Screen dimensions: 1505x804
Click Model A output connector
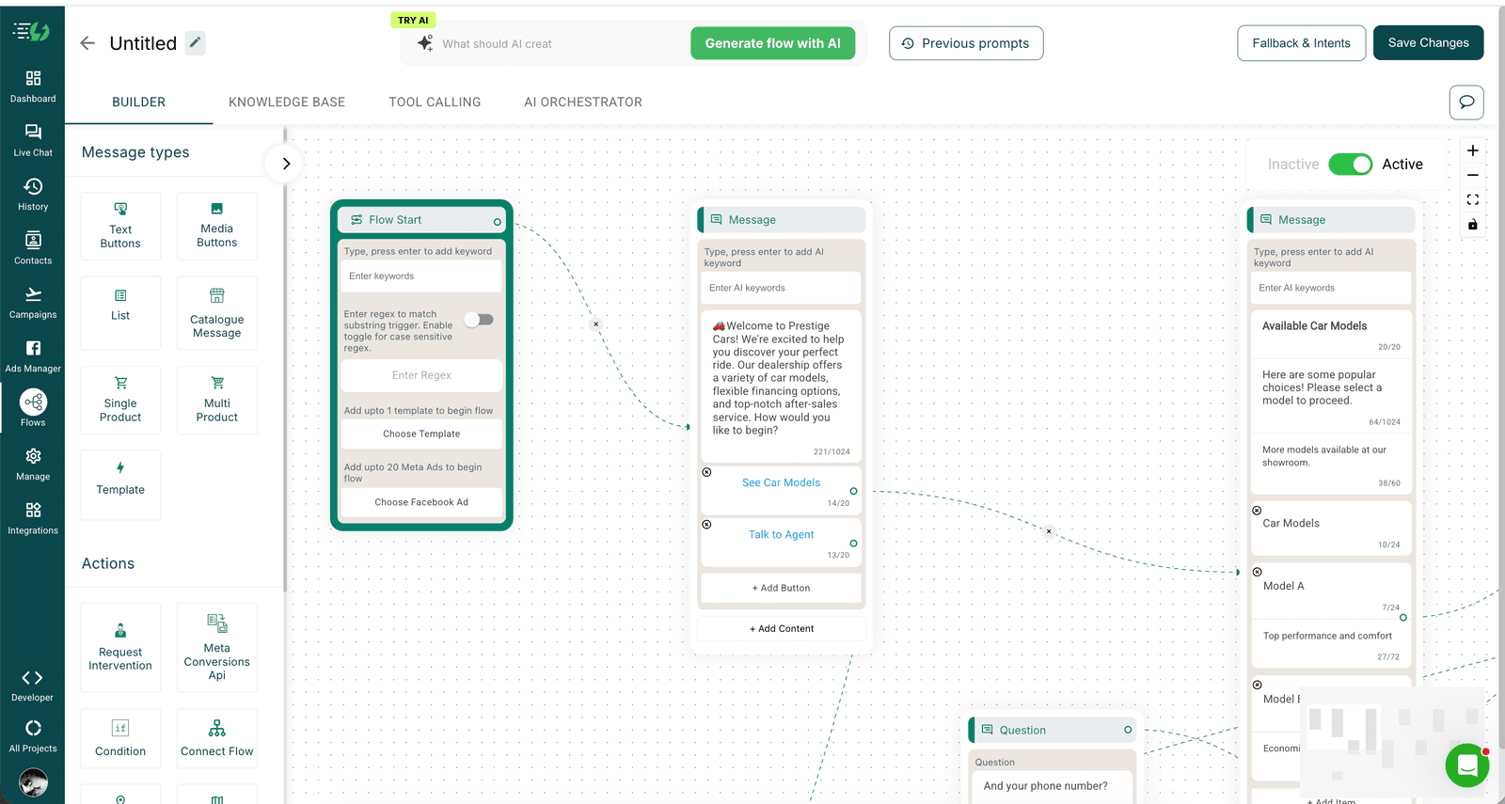point(1403,618)
